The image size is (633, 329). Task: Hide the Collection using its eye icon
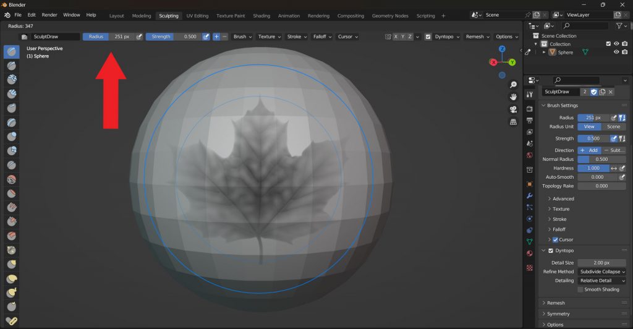616,44
